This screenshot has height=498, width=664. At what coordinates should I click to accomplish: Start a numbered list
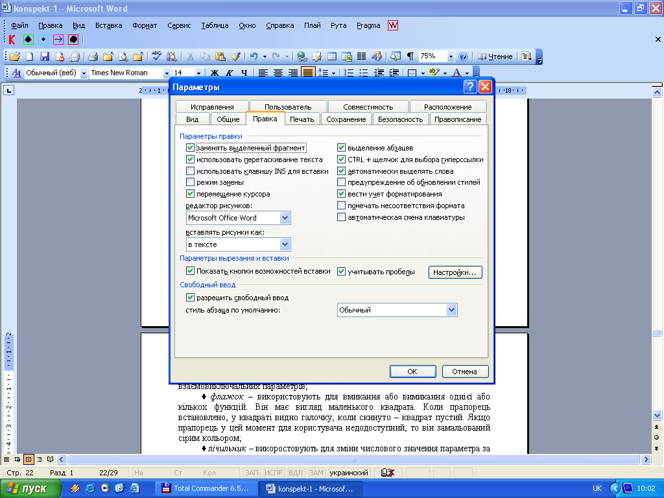(x=348, y=73)
